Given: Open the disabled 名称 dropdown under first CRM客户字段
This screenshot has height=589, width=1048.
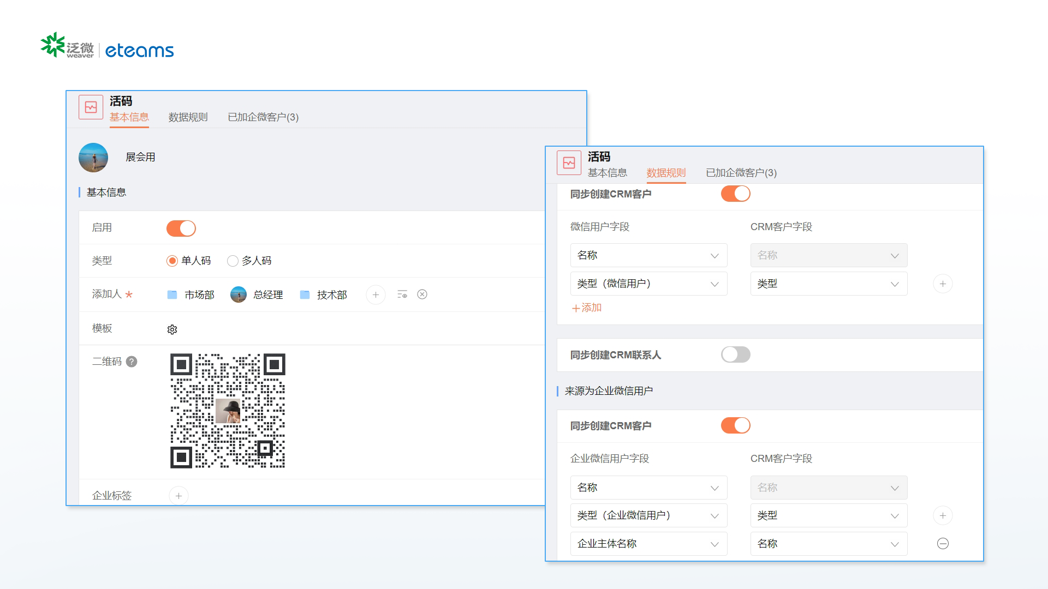Looking at the screenshot, I should (x=829, y=255).
